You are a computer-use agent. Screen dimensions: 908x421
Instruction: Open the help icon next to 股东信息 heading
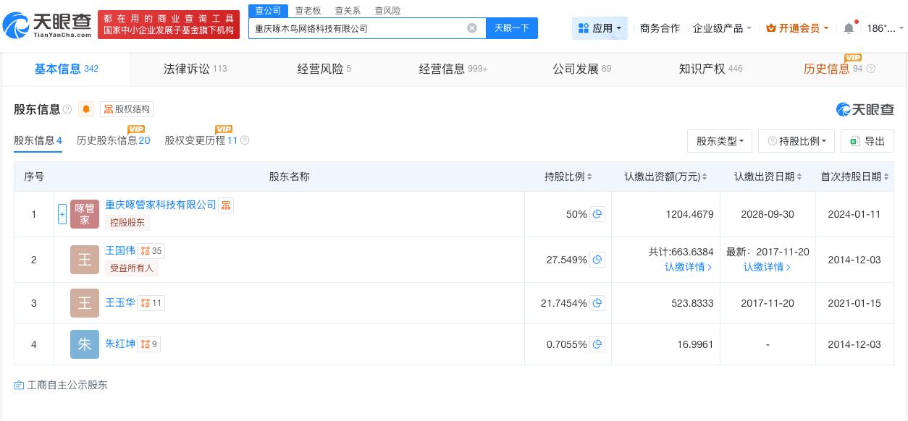click(67, 109)
